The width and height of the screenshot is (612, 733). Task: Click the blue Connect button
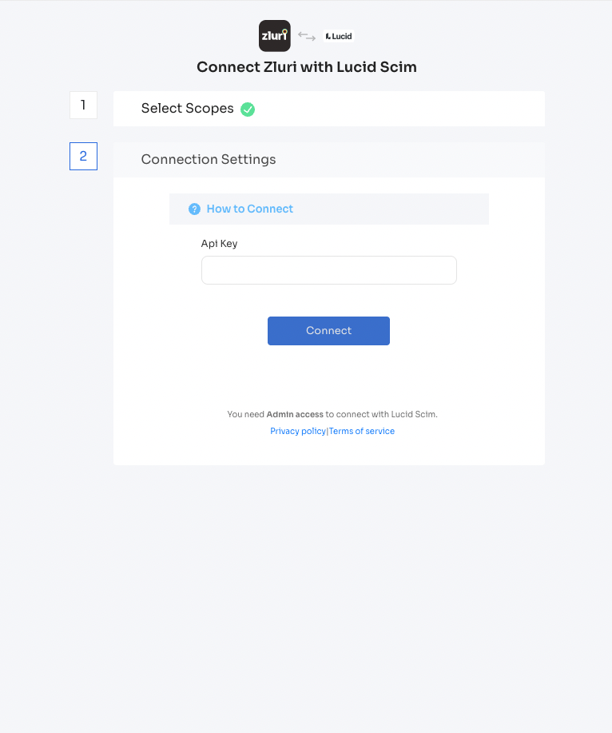point(328,331)
